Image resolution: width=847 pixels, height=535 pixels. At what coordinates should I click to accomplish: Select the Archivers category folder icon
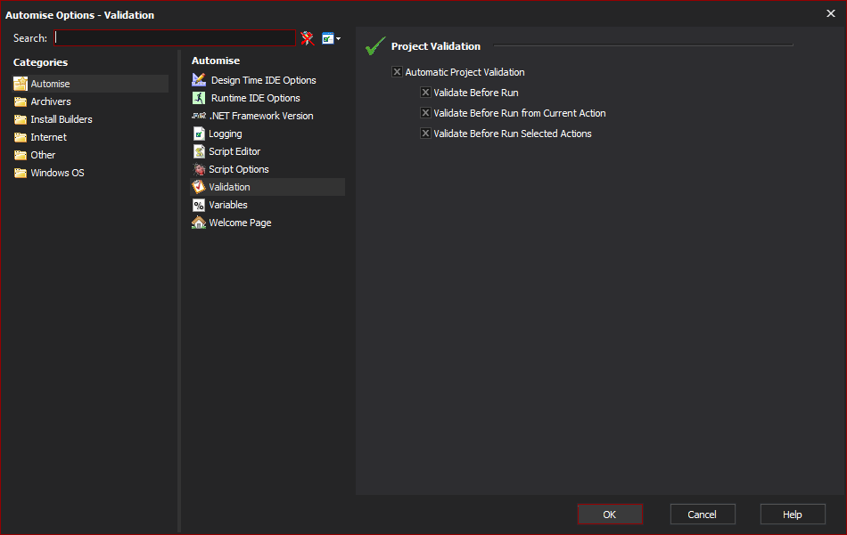coord(21,101)
